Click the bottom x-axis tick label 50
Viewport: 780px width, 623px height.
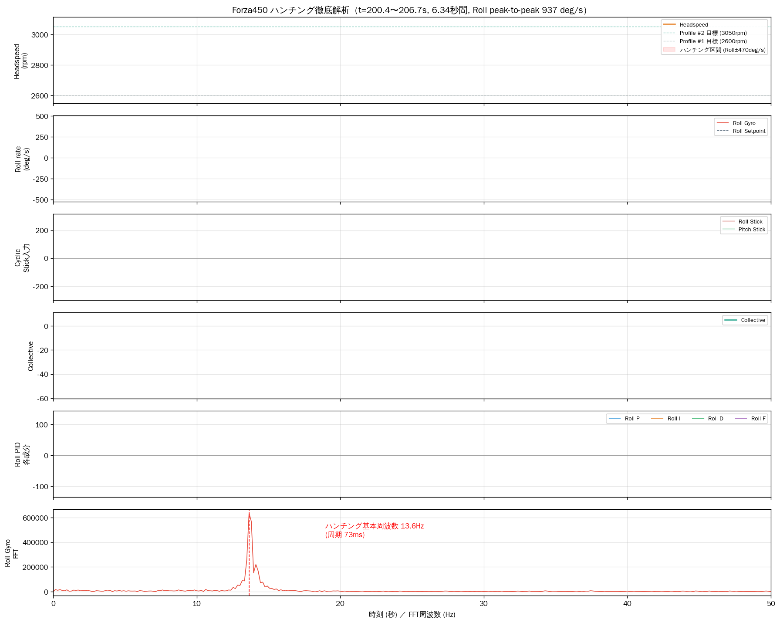[x=771, y=604]
